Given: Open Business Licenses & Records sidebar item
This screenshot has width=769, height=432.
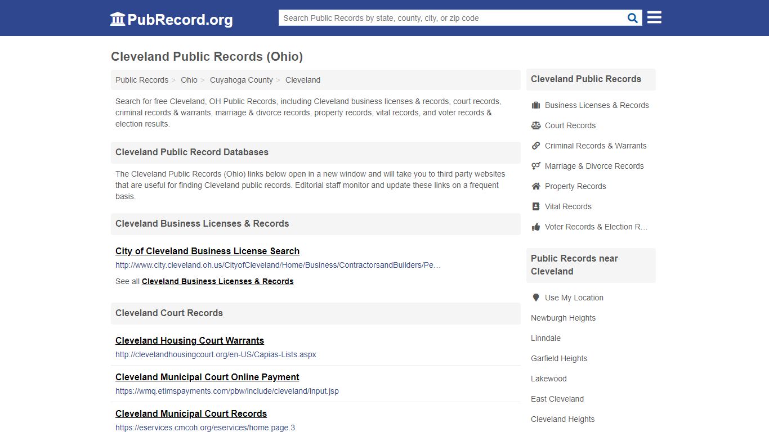Looking at the screenshot, I should click(597, 105).
